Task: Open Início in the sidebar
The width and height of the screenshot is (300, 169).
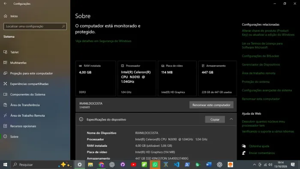Action: [14, 16]
